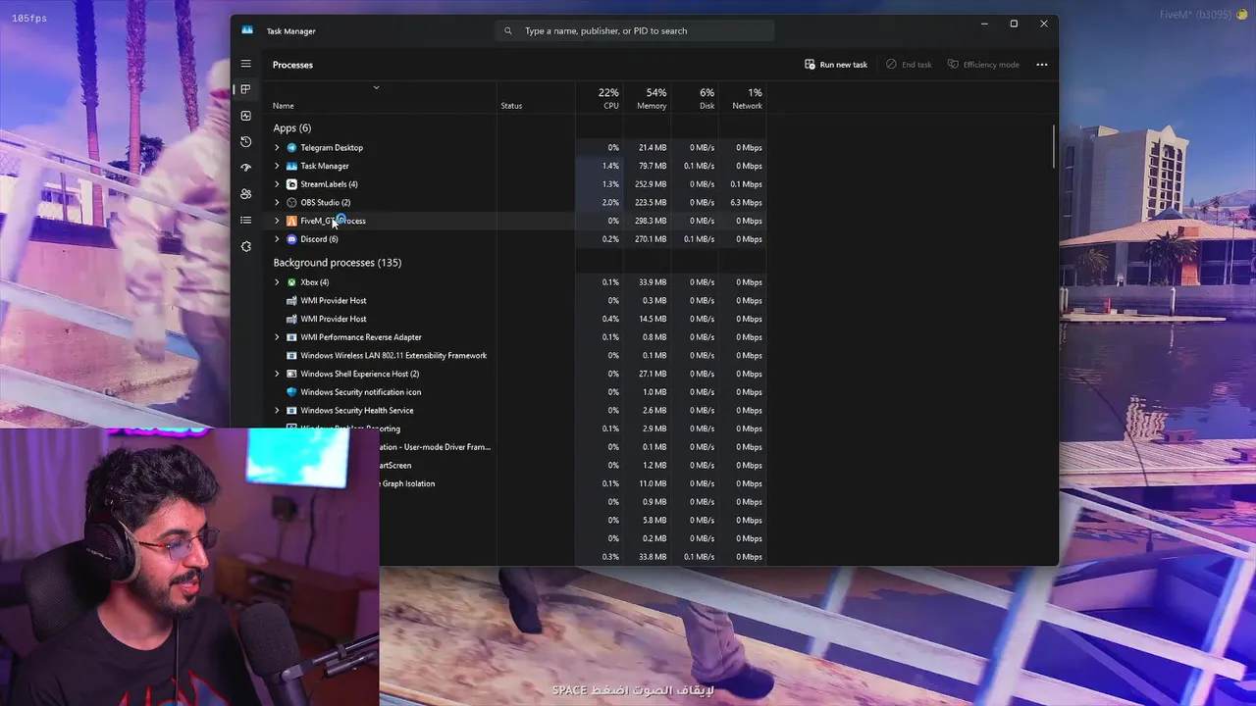Viewport: 1256px width, 706px height.
Task: Sort processes by Network column
Action: 747,98
